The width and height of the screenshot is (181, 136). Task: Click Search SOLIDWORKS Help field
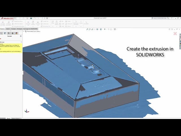(x=160, y=18)
